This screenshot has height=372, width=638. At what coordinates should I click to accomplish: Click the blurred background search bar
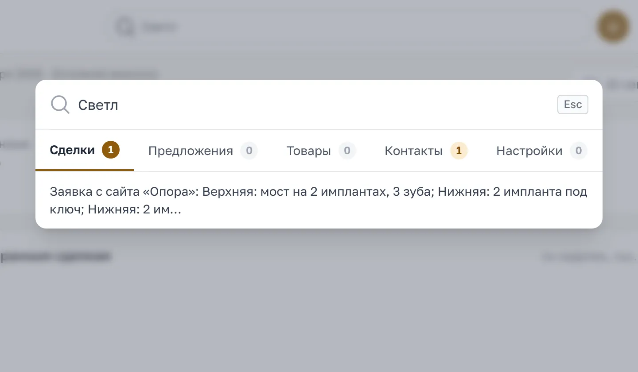pos(348,27)
